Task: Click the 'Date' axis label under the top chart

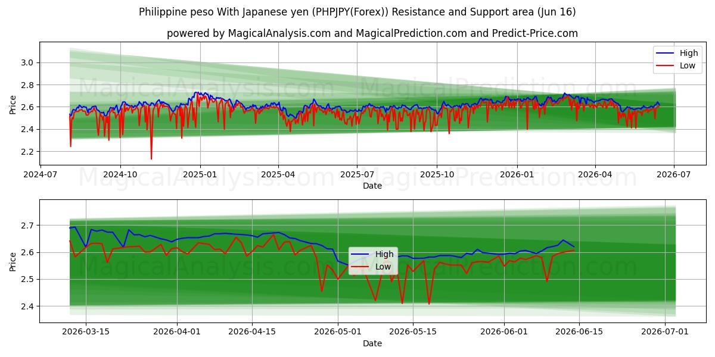Action: 372,186
